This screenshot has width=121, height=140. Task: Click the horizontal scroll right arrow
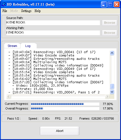[107, 96]
